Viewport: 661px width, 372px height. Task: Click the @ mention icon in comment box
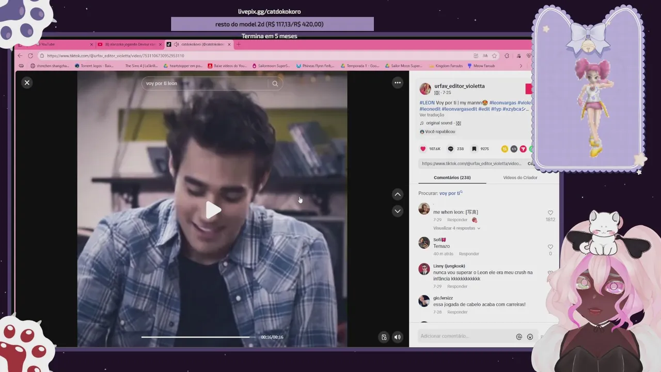point(519,337)
